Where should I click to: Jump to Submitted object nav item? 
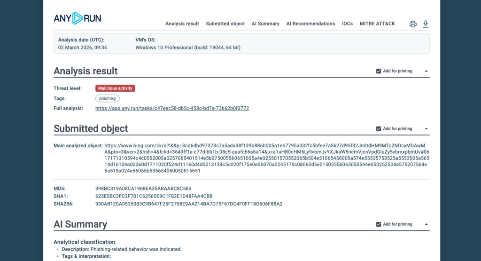pos(225,24)
